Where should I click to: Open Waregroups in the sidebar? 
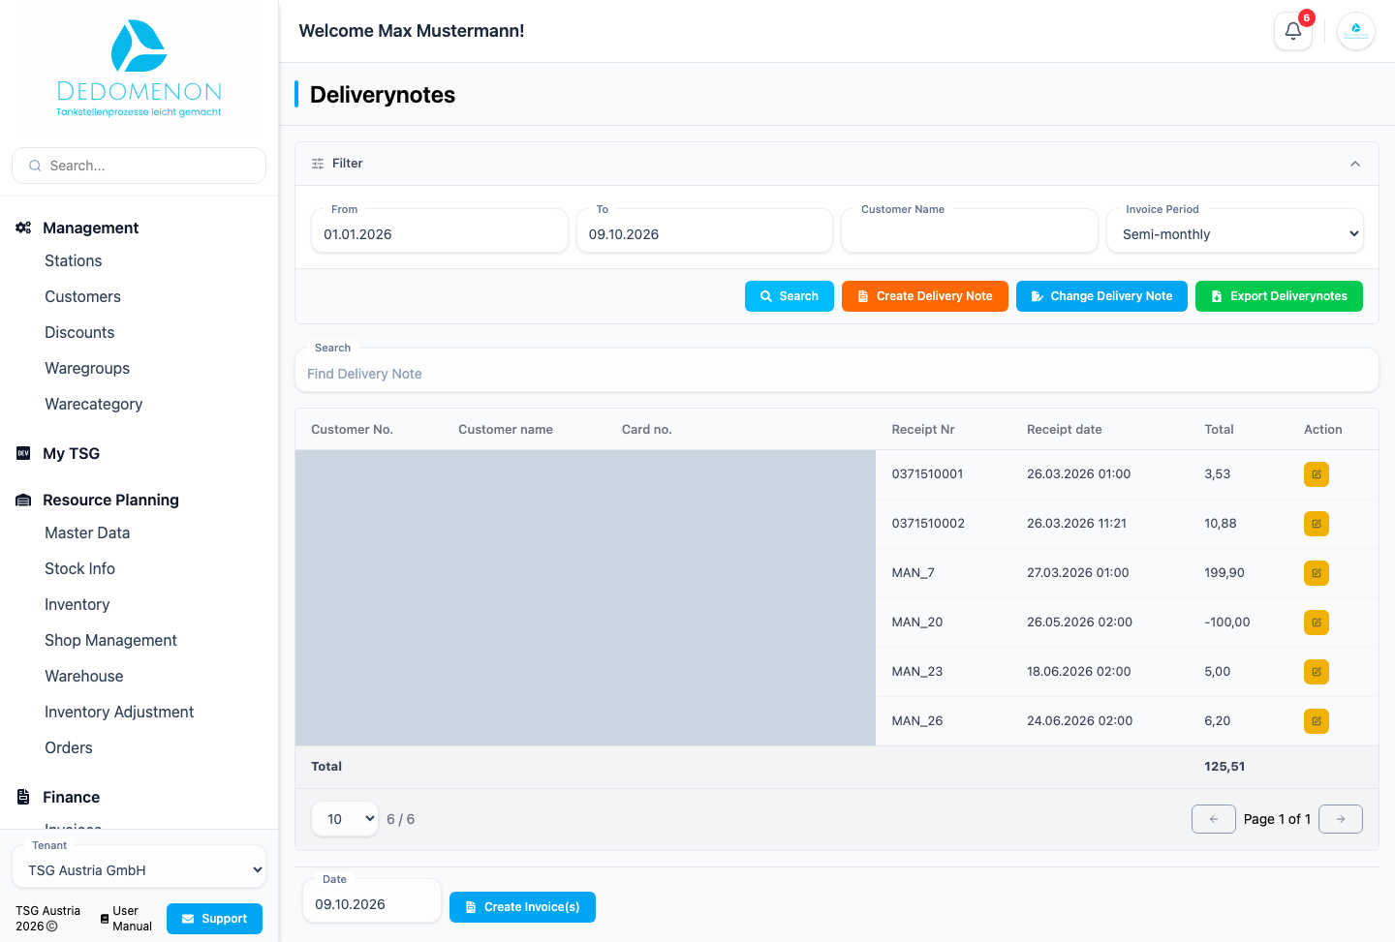(x=87, y=368)
